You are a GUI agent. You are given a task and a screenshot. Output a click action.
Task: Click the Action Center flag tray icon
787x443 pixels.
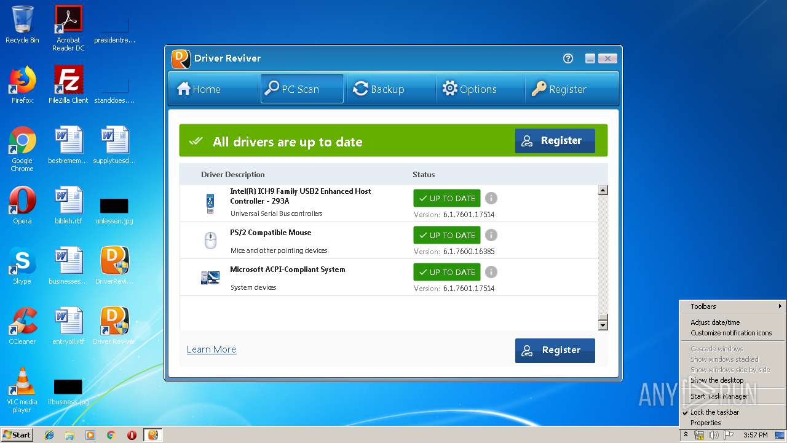729,435
